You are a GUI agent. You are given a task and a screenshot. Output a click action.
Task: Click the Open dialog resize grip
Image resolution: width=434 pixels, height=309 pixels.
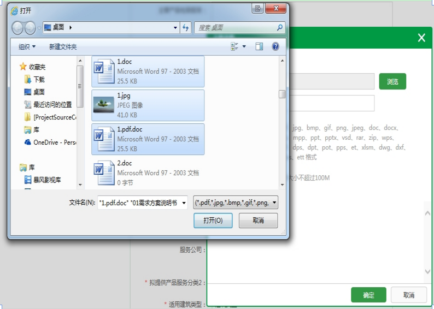tap(283, 233)
